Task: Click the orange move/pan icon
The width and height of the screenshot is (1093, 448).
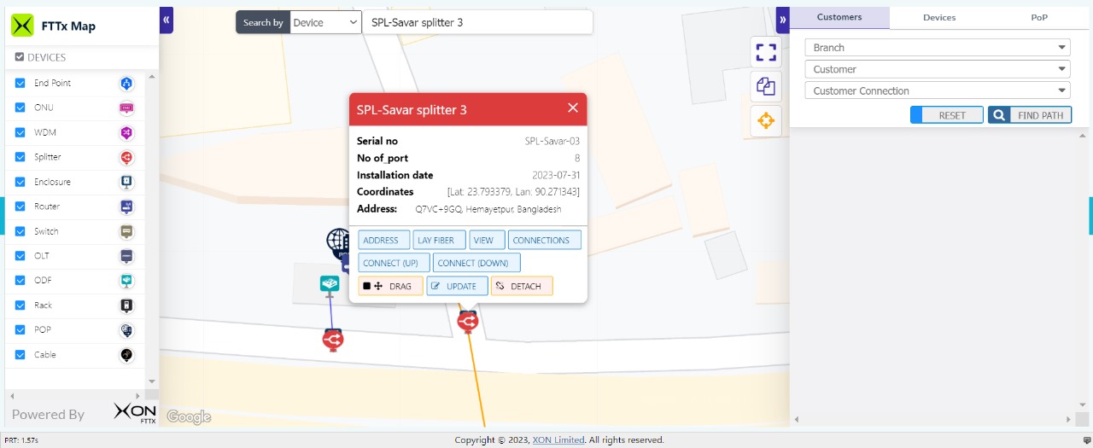Action: click(x=766, y=120)
